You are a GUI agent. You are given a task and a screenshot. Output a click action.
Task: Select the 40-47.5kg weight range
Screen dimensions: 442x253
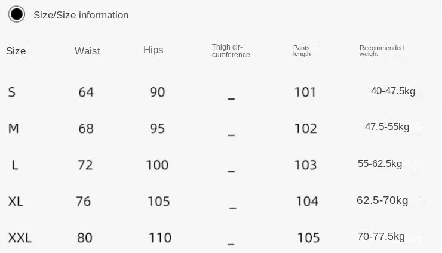pos(393,91)
